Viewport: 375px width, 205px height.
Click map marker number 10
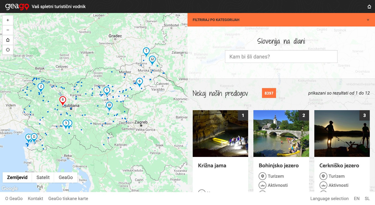click(x=109, y=106)
